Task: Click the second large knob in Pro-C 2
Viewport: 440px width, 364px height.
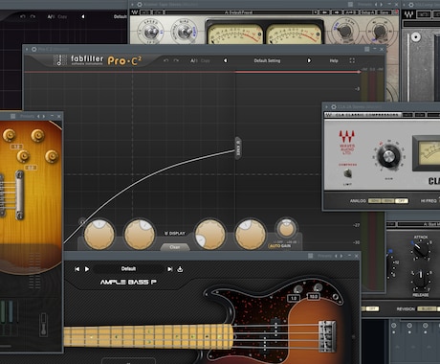Action: point(140,235)
